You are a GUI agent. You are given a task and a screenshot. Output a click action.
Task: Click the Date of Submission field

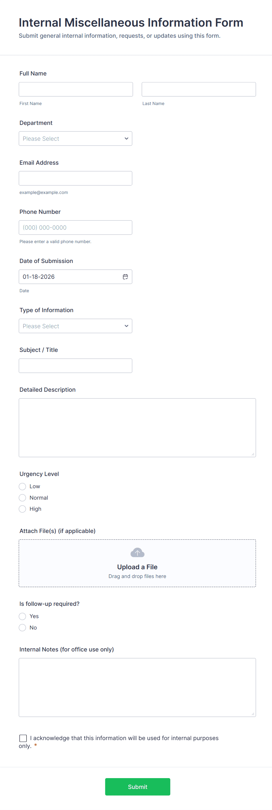point(69,277)
